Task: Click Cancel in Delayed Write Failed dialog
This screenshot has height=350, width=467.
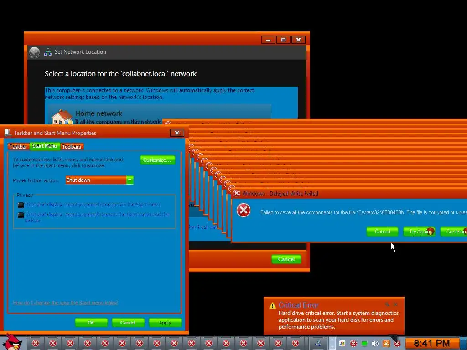Action: (383, 232)
